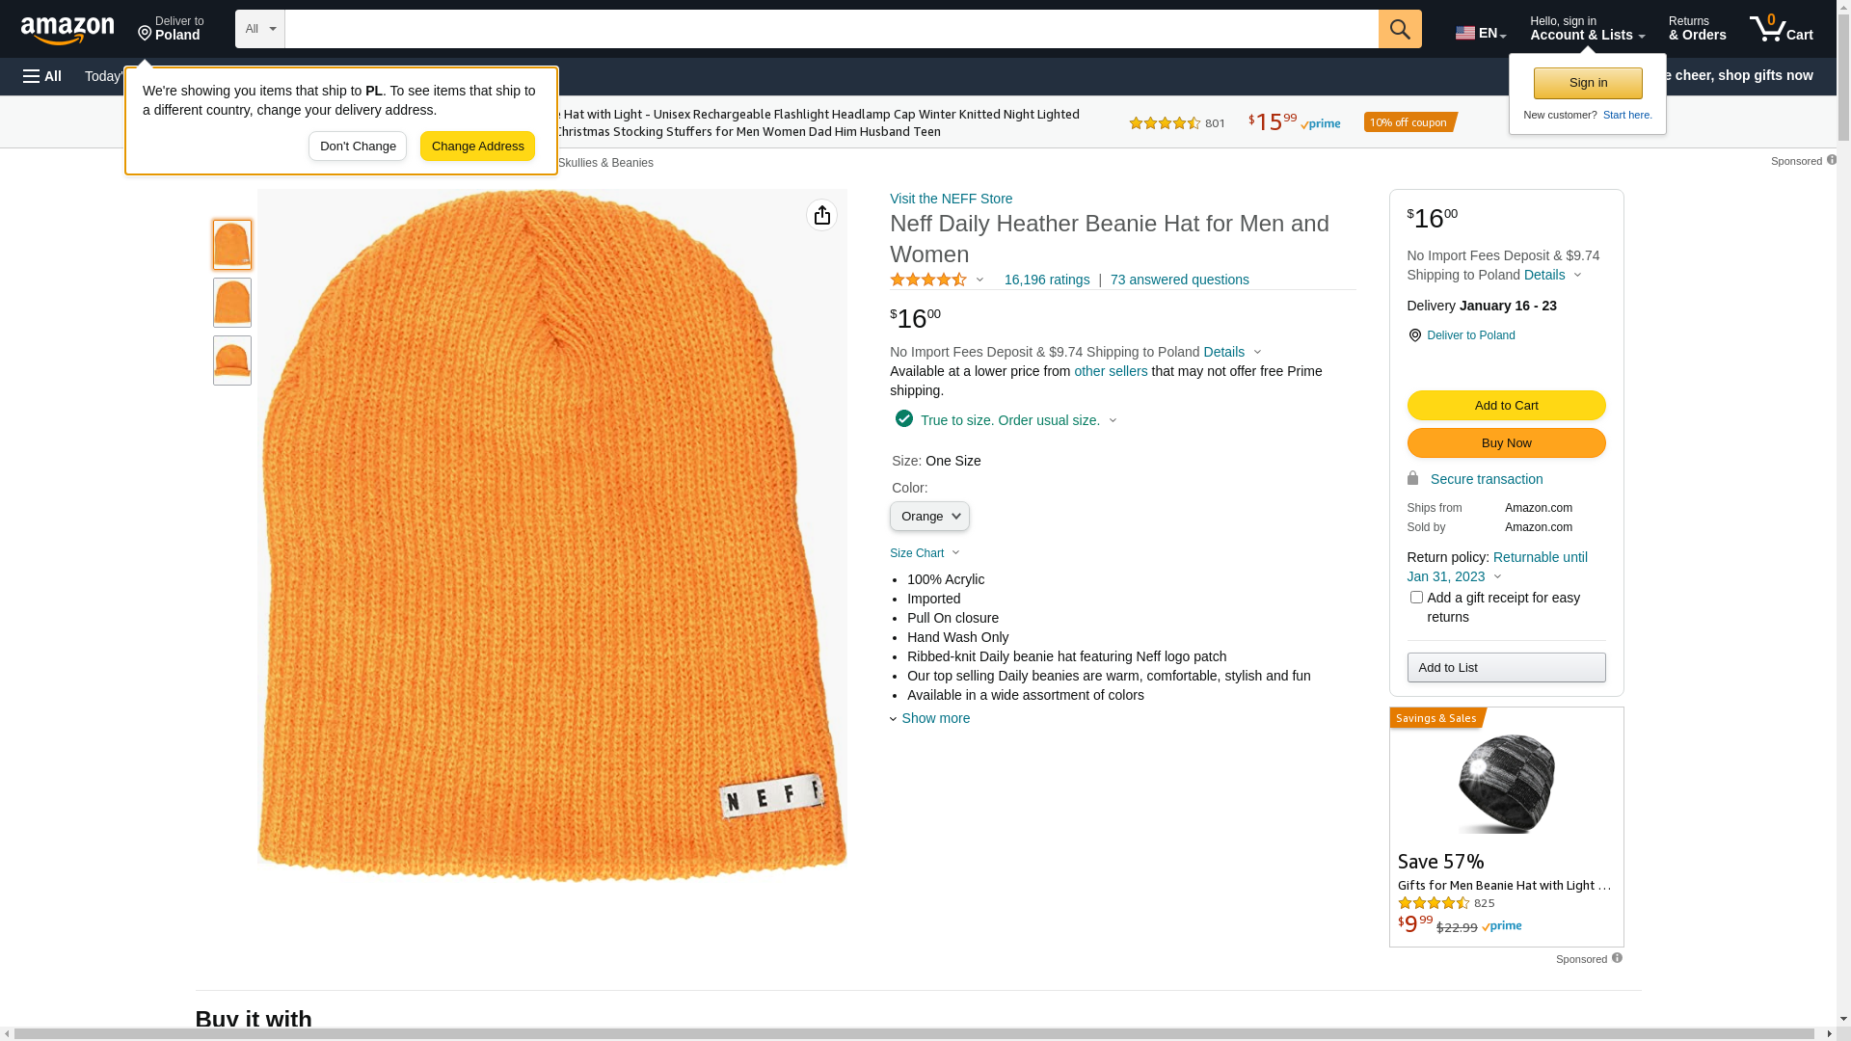Viewport: 1851px width, 1041px height.
Task: Open the Orange color dropdown
Action: pyautogui.click(x=929, y=517)
